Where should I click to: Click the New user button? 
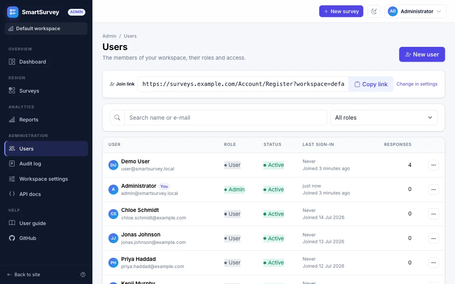(422, 54)
